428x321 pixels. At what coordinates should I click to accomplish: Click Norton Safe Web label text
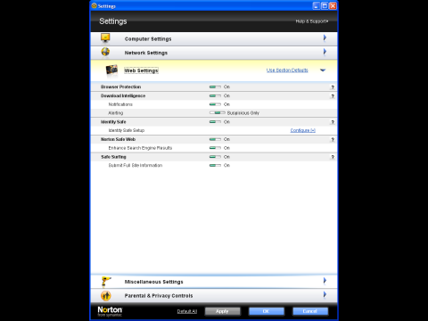pyautogui.click(x=118, y=139)
